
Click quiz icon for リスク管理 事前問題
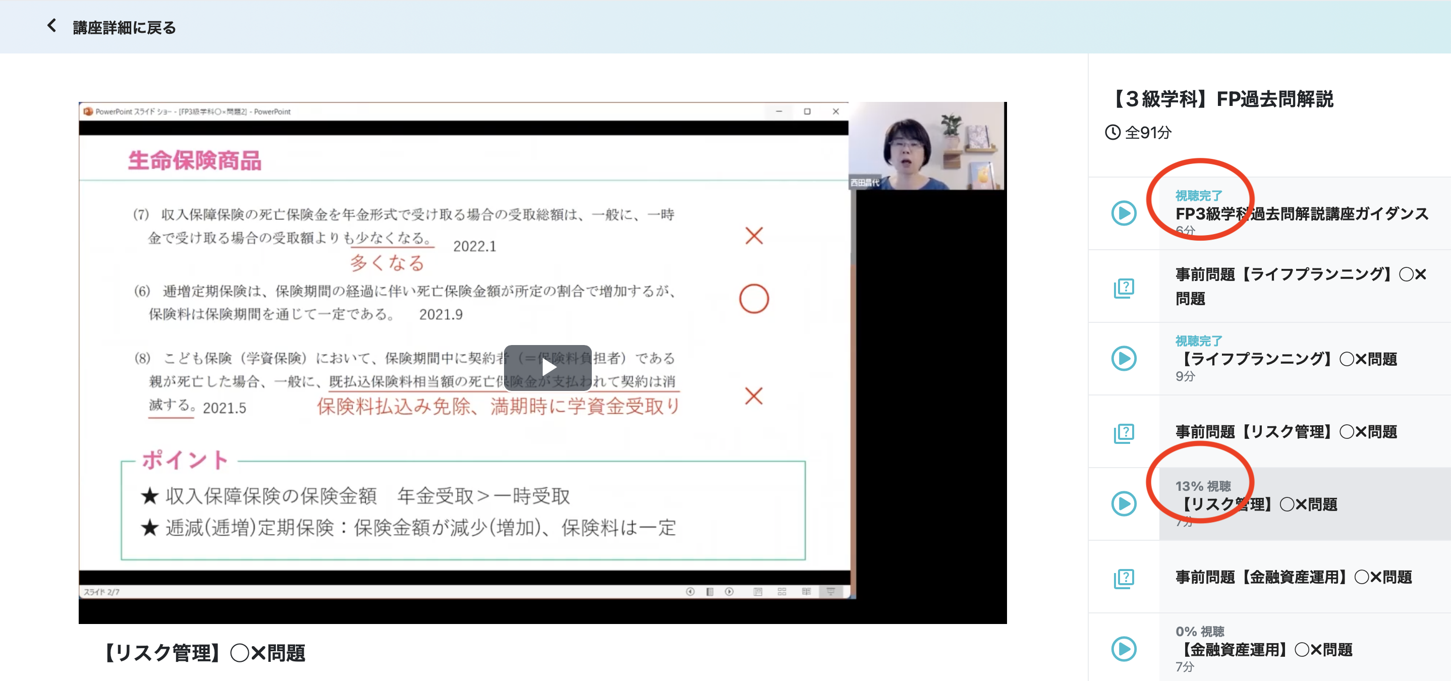click(x=1123, y=433)
